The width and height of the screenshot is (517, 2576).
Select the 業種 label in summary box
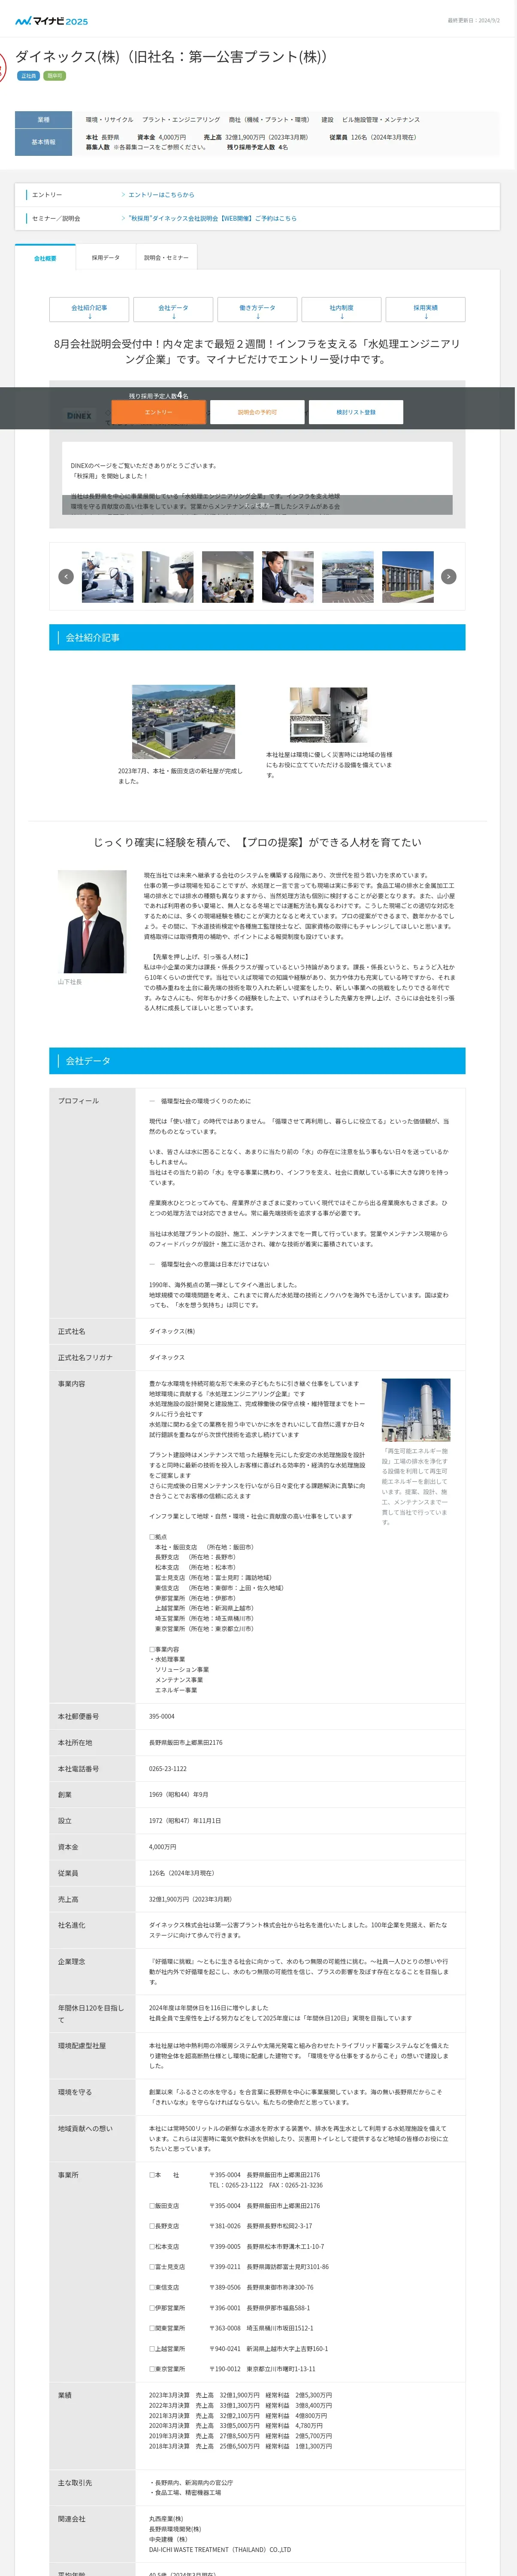pos(43,120)
